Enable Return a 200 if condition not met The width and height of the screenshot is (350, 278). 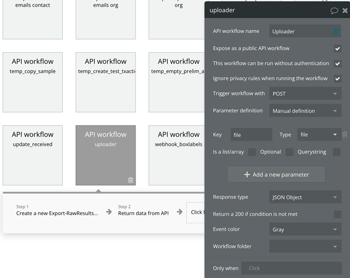click(338, 214)
